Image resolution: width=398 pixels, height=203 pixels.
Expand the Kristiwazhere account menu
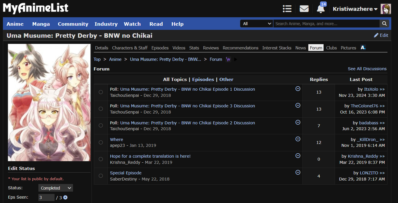(355, 9)
